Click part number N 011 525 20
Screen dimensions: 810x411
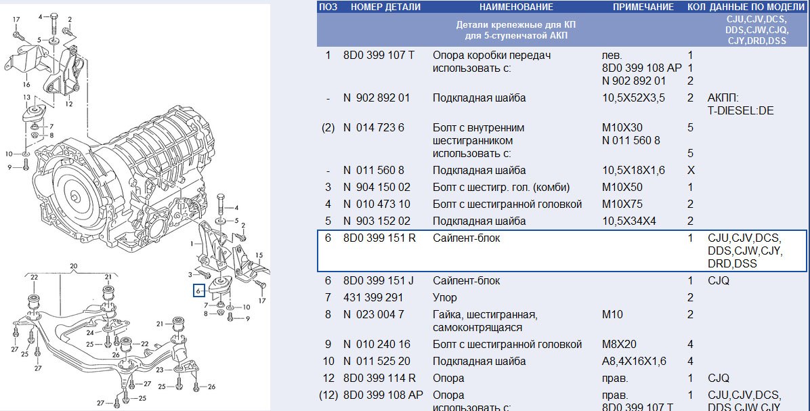click(x=377, y=362)
